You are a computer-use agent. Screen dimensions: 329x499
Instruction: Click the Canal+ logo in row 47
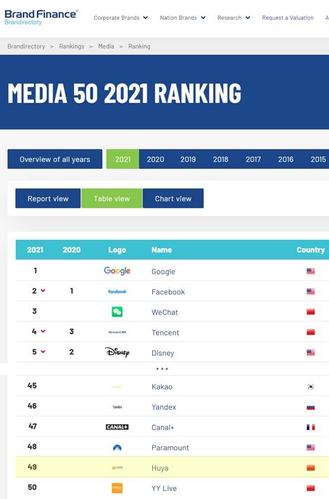tap(117, 427)
